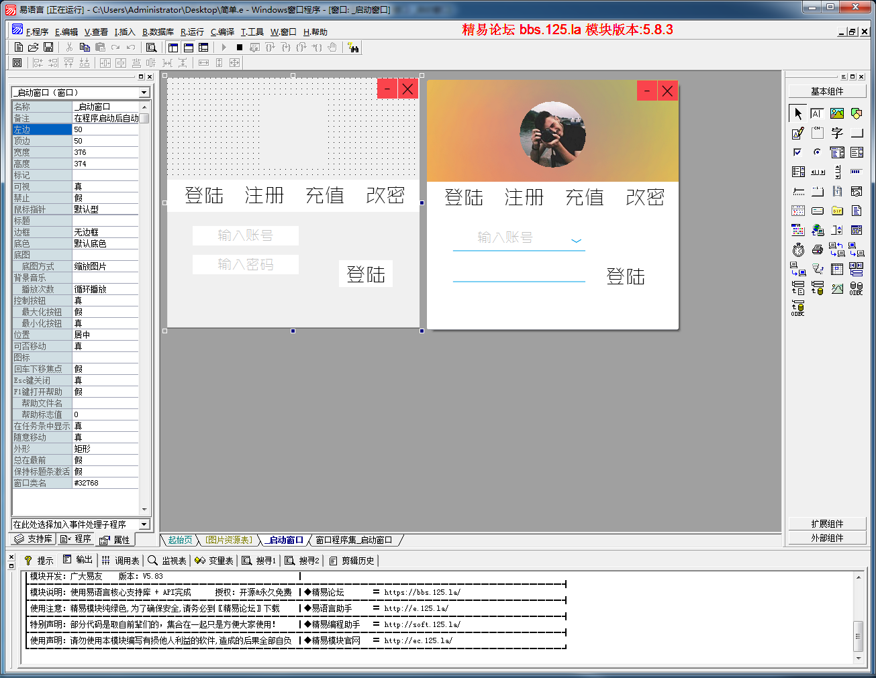Click the binoculars find icon in toolbar
Viewport: 876px width, 678px height.
point(354,47)
